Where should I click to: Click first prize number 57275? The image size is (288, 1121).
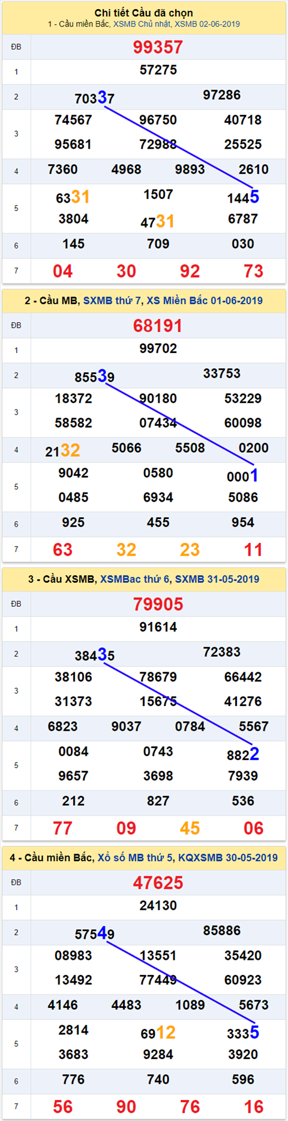158,70
